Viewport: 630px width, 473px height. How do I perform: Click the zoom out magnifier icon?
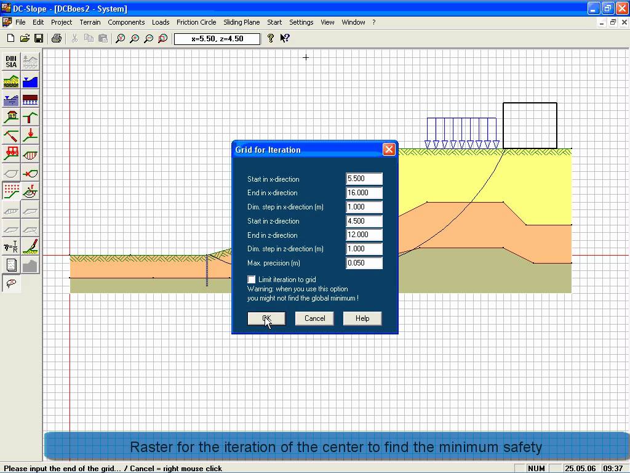tap(148, 38)
